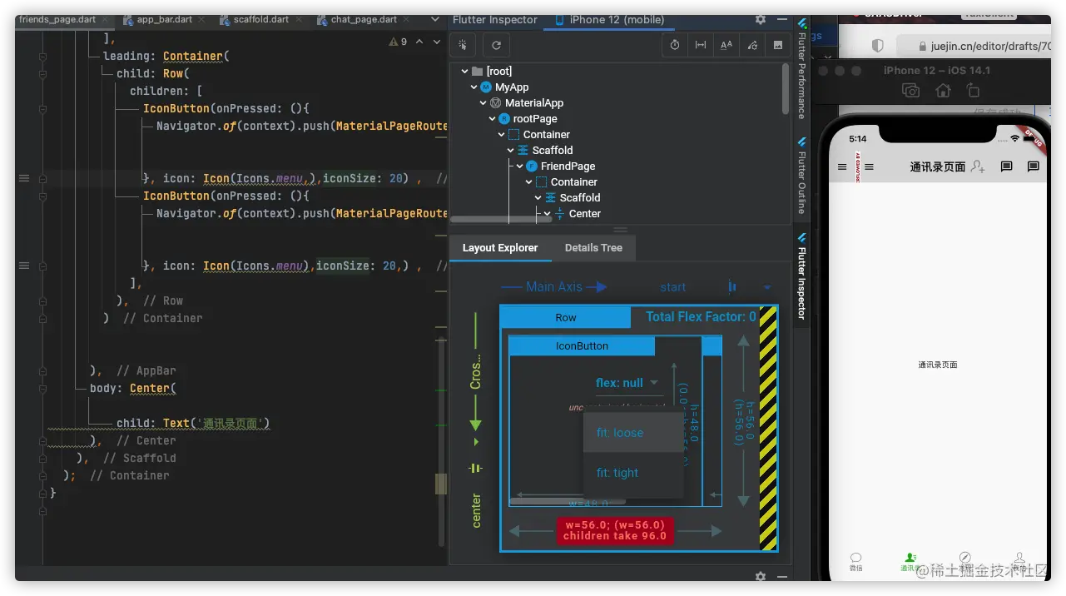Fold the 'leading: Container(' code block
The height and width of the screenshot is (596, 1066).
coord(42,57)
